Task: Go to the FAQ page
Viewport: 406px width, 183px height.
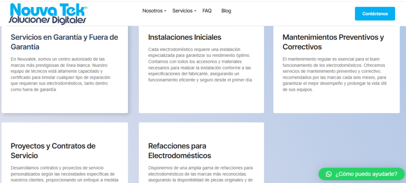Action: click(207, 11)
